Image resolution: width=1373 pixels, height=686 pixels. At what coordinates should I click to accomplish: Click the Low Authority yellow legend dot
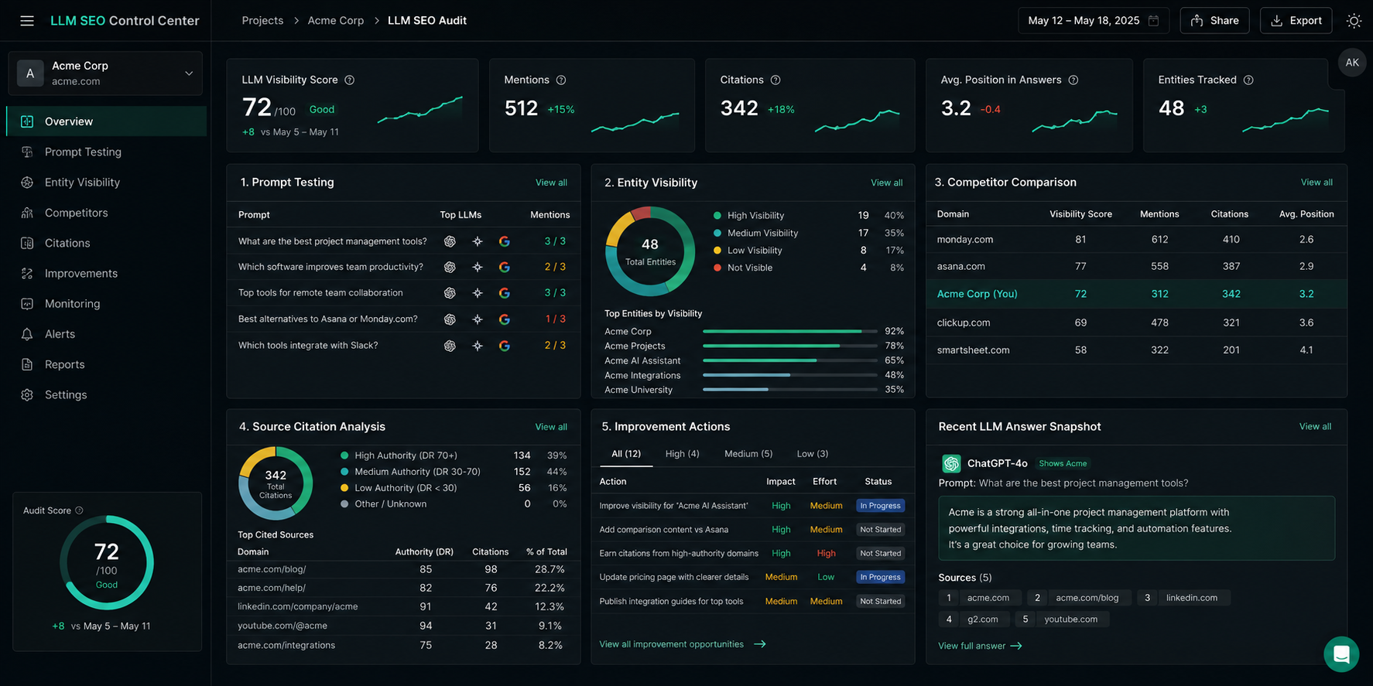344,488
